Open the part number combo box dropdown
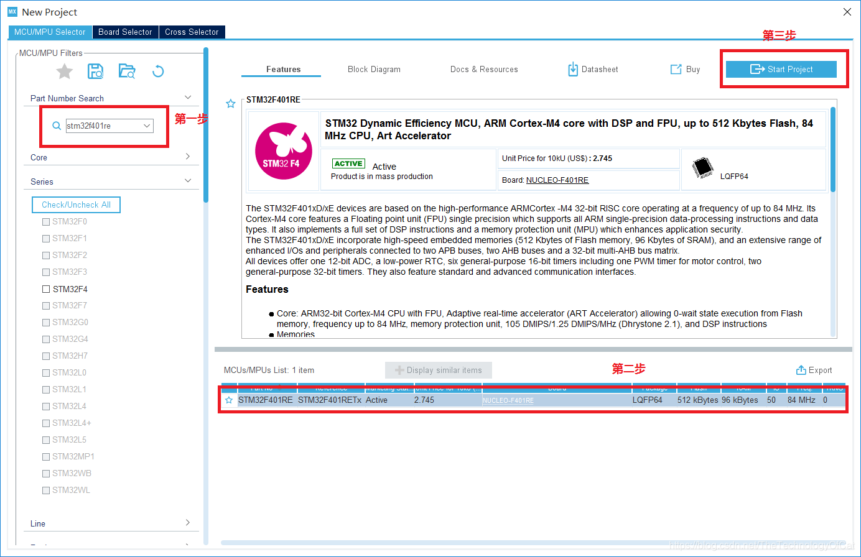The width and height of the screenshot is (861, 557). [147, 126]
